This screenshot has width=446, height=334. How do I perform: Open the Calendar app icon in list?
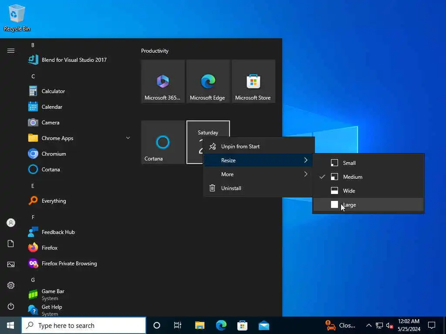tap(33, 107)
